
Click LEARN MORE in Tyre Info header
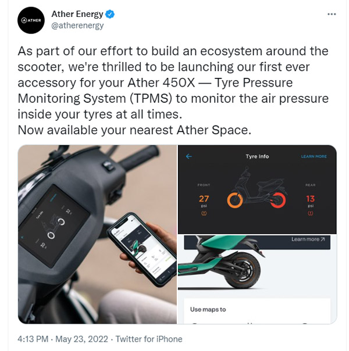click(314, 156)
